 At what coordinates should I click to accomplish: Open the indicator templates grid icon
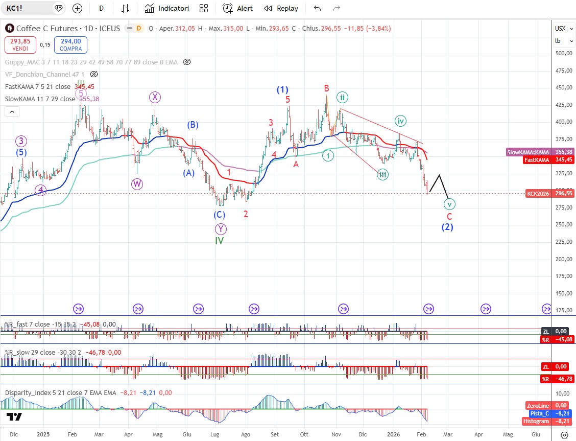pos(204,8)
